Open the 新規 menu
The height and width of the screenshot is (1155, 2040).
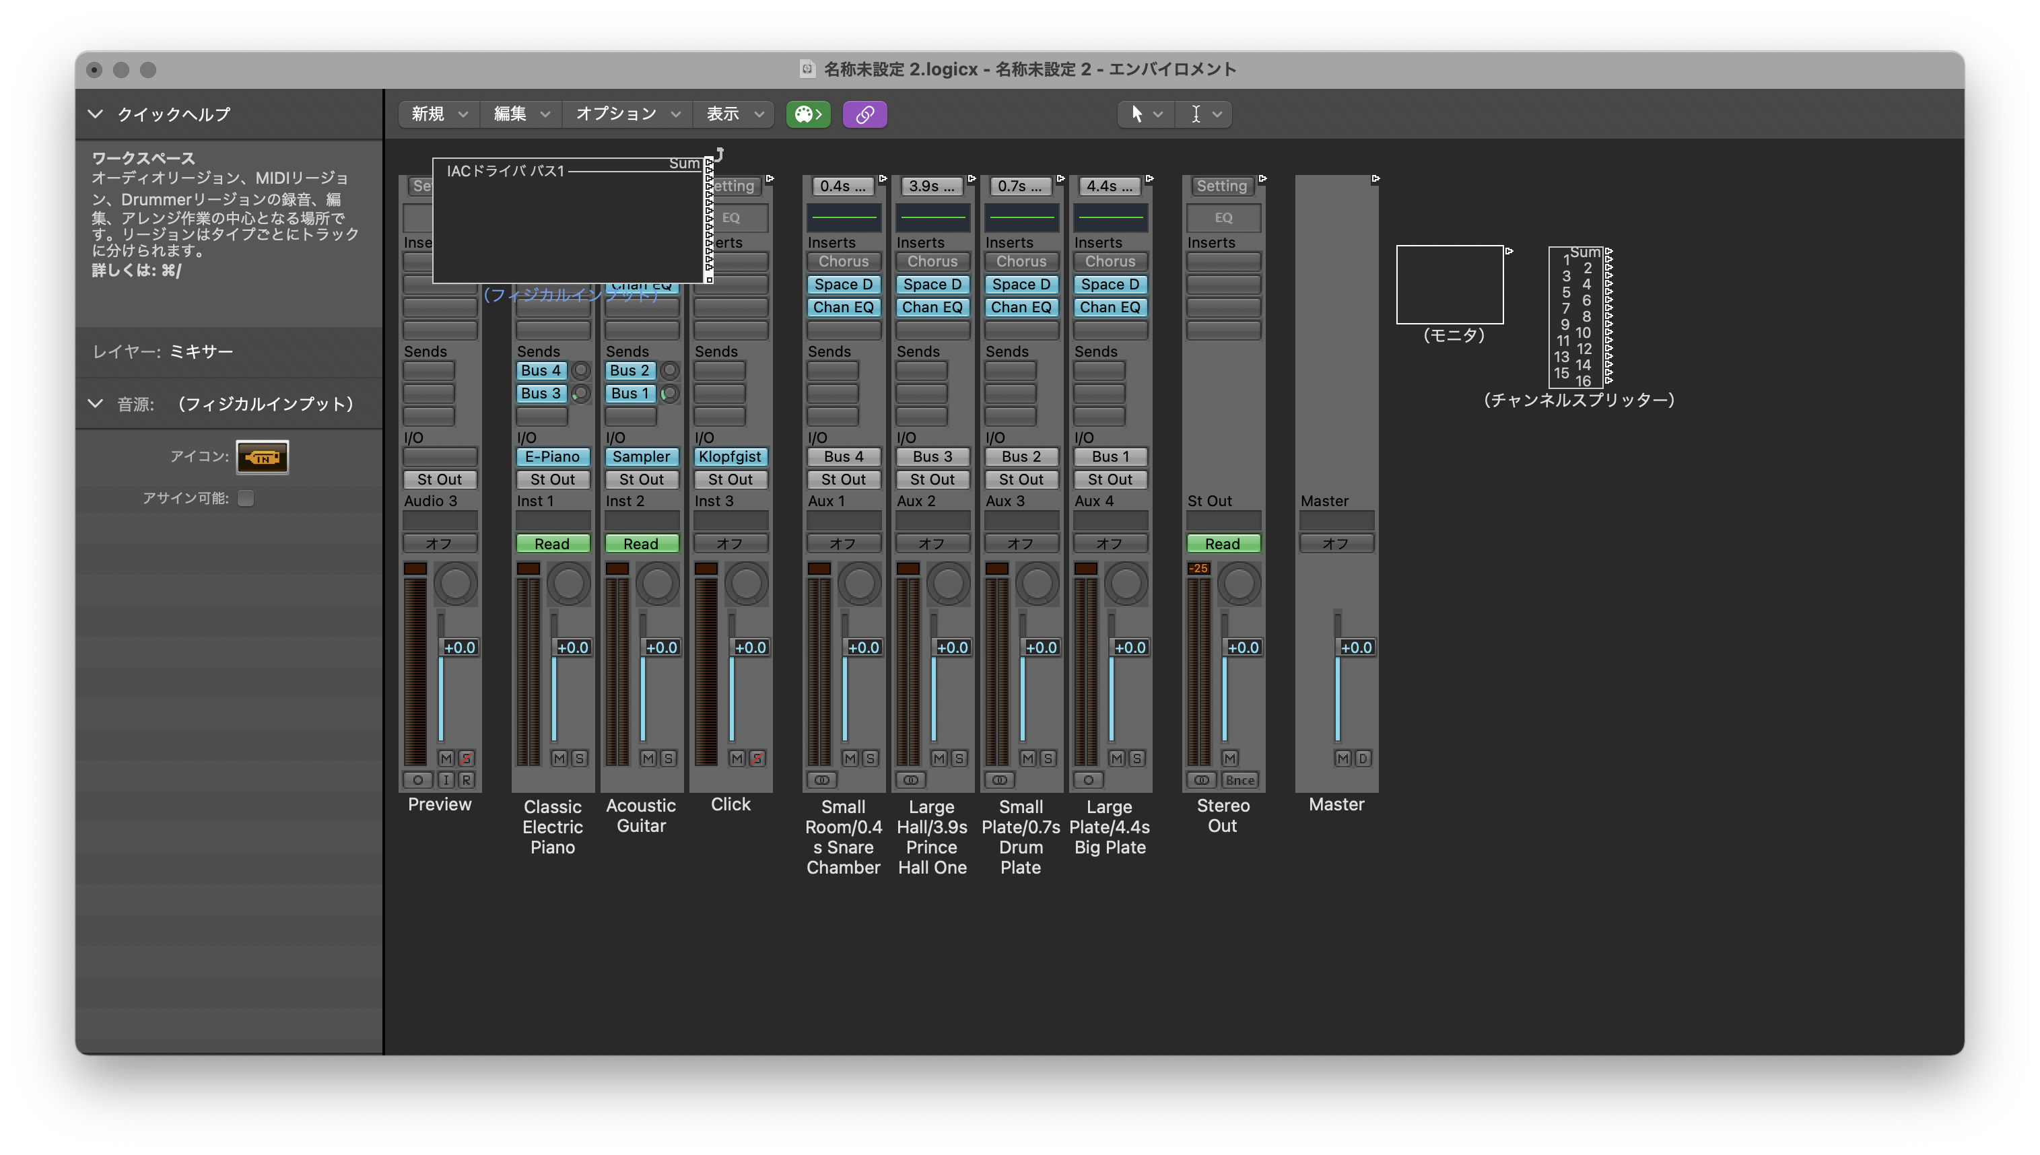(439, 114)
